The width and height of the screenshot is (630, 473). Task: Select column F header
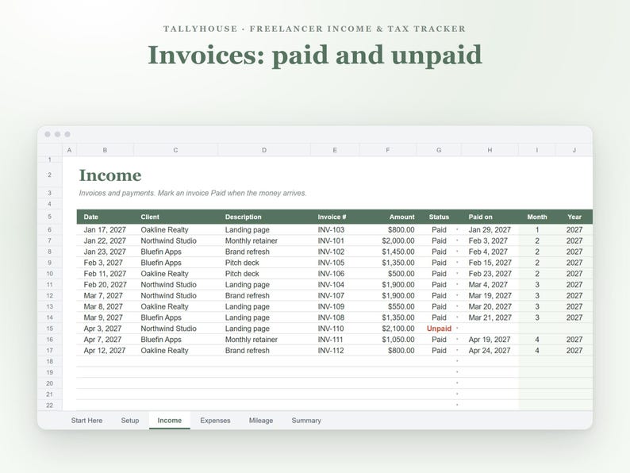(388, 150)
